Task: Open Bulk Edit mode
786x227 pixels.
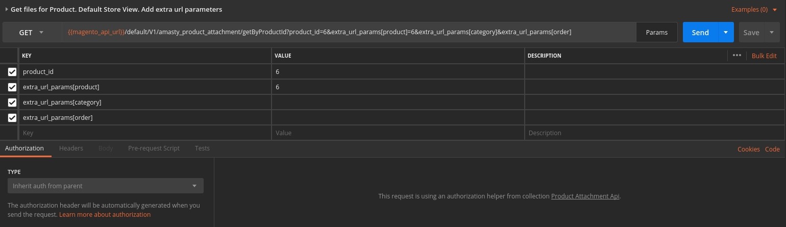Action: click(x=764, y=56)
